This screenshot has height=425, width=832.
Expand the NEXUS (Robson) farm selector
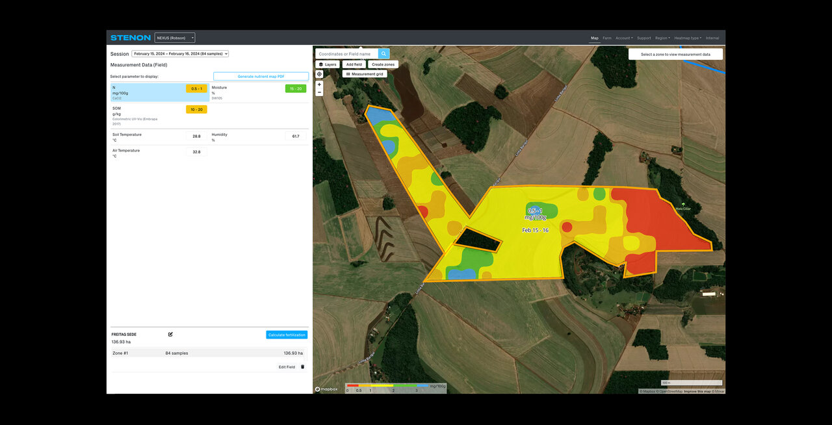pyautogui.click(x=174, y=38)
